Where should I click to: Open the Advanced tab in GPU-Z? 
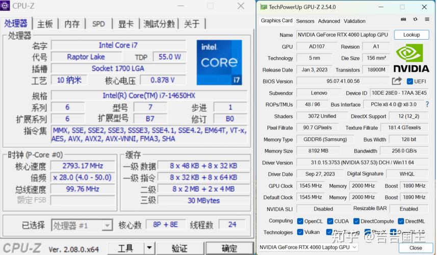tap(329, 21)
